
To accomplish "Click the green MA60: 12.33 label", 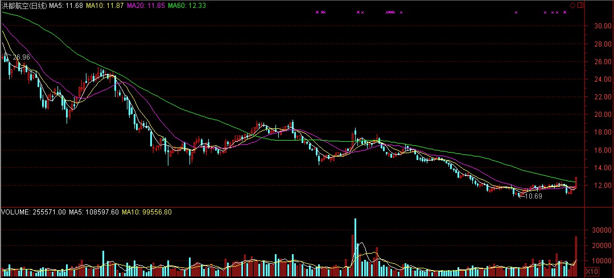I will pos(187,6).
